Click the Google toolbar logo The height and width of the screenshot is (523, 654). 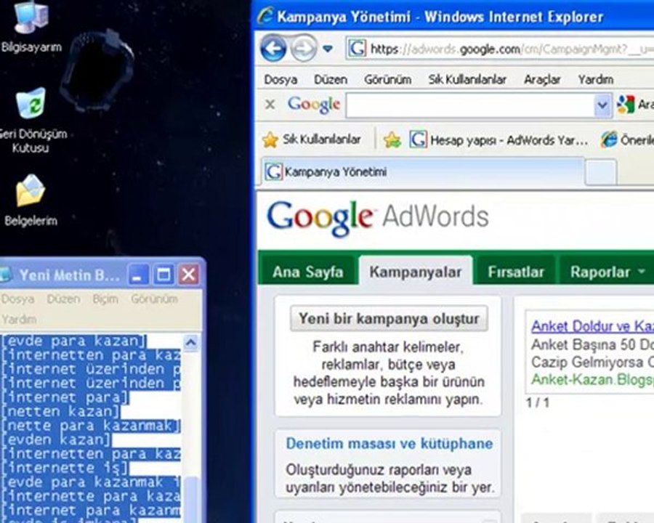click(314, 105)
